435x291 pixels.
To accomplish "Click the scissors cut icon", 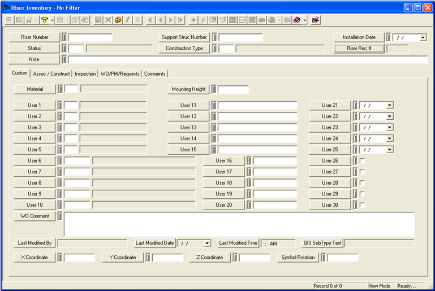I will click(137, 20).
